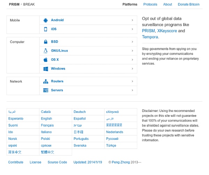209x175 pixels.
Task: Click the OS X apple icon
Action: tap(46, 60)
